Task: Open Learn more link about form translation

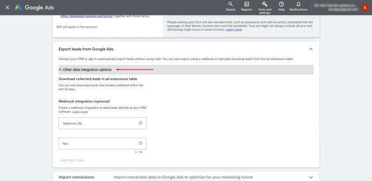Action: point(234,30)
